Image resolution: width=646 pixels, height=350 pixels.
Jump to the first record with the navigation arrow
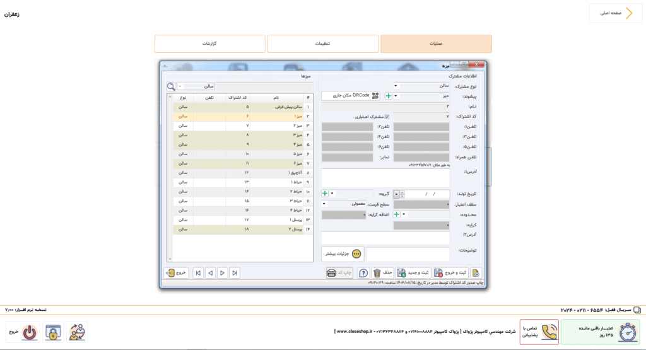[x=198, y=273]
